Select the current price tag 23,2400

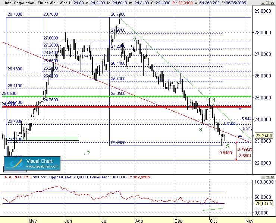pyautogui.click(x=264, y=136)
